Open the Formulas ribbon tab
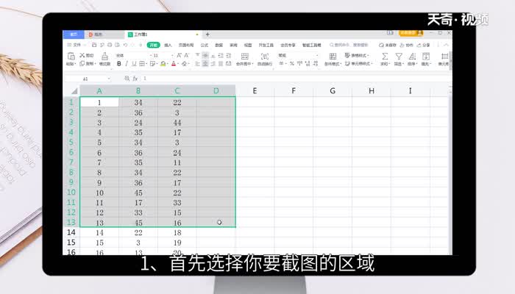This screenshot has height=294, width=515. (x=205, y=45)
